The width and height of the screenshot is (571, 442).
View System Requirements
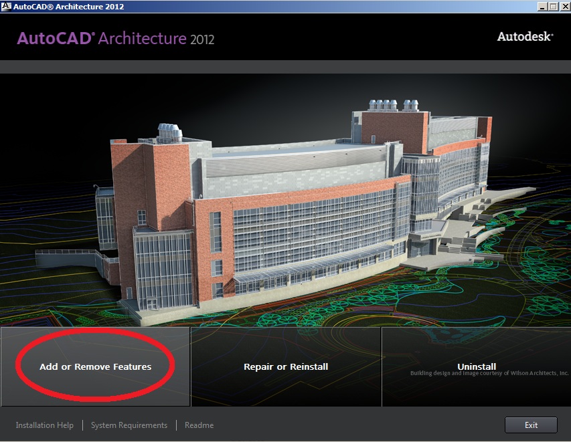coord(129,425)
